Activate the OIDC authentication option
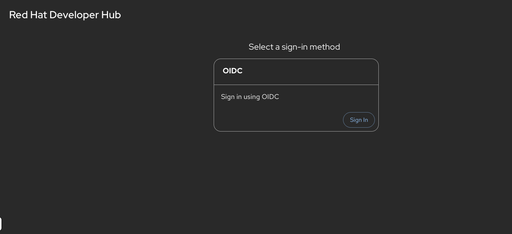The image size is (512, 234). point(359,120)
